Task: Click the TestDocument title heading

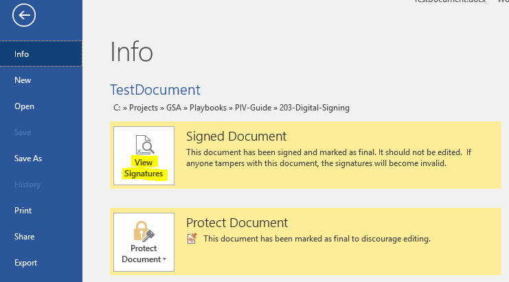Action: click(155, 90)
